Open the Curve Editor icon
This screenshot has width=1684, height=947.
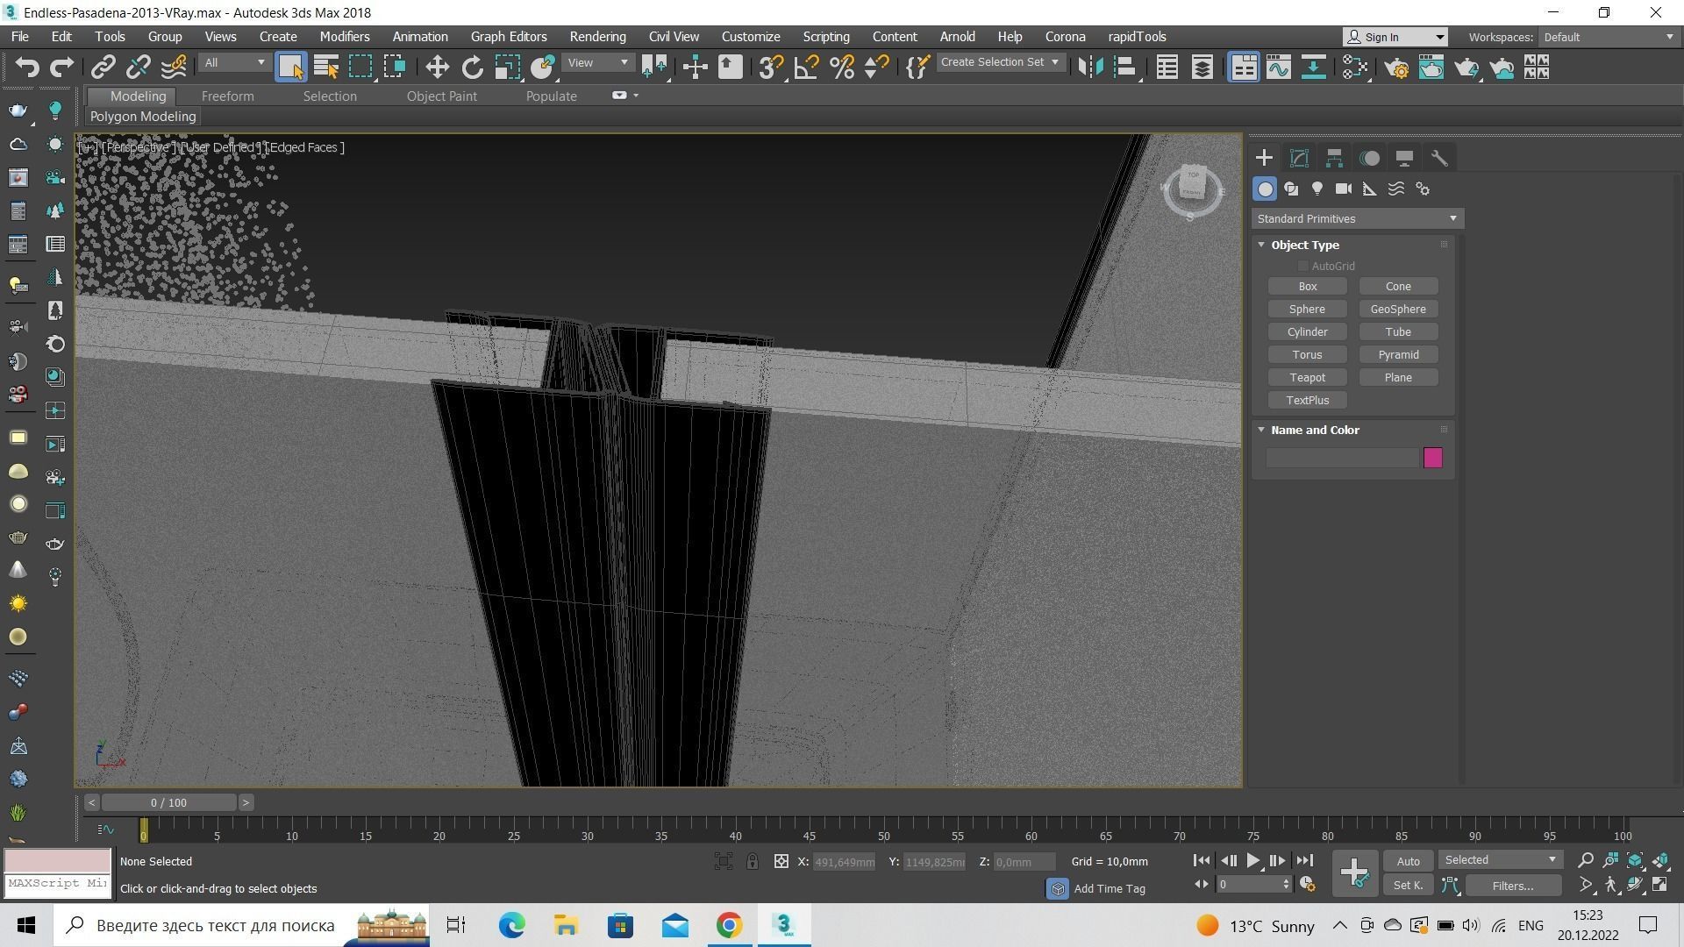1278,68
